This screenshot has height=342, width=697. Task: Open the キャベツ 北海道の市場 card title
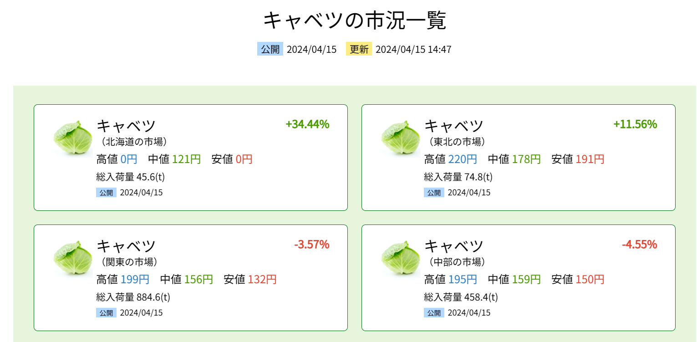tap(132, 132)
